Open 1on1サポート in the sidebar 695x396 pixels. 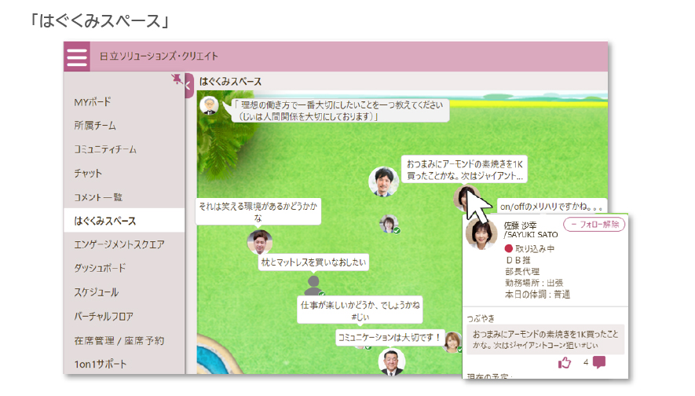click(x=100, y=364)
